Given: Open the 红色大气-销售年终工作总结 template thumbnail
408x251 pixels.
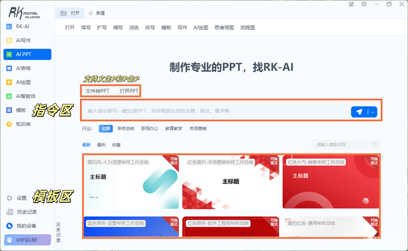Looking at the screenshot, I should (x=330, y=182).
